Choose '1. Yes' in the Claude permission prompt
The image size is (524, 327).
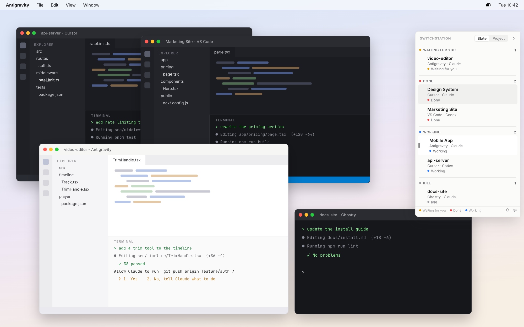(x=130, y=279)
